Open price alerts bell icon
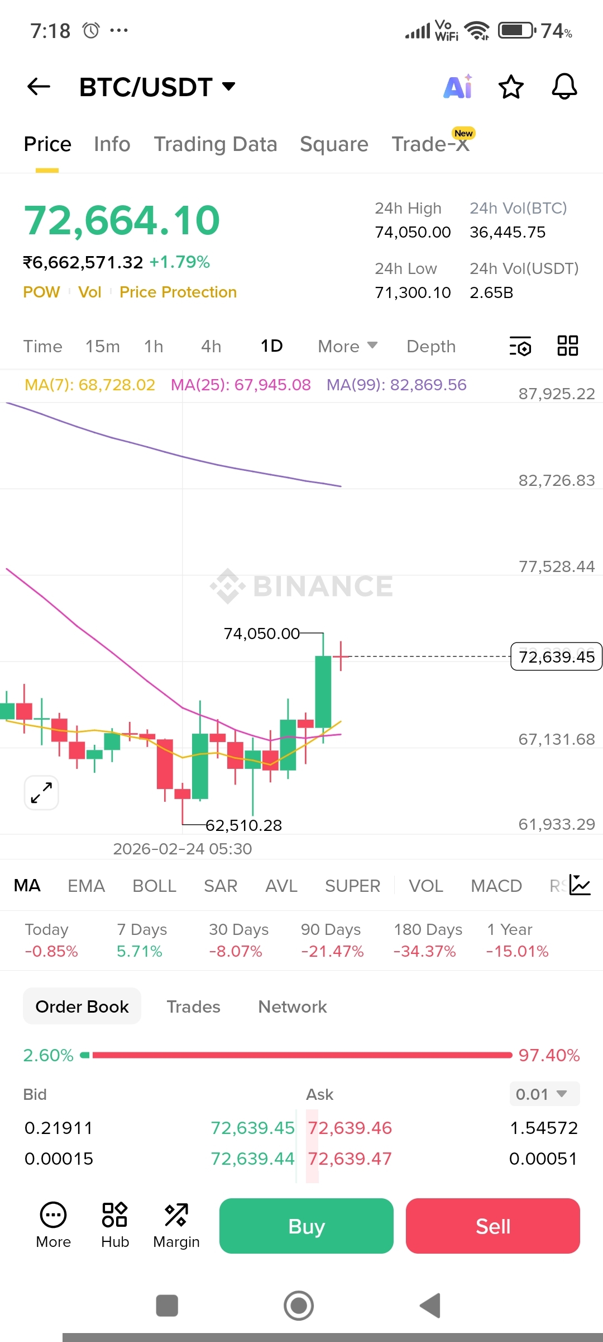The image size is (603, 1342). [x=564, y=87]
